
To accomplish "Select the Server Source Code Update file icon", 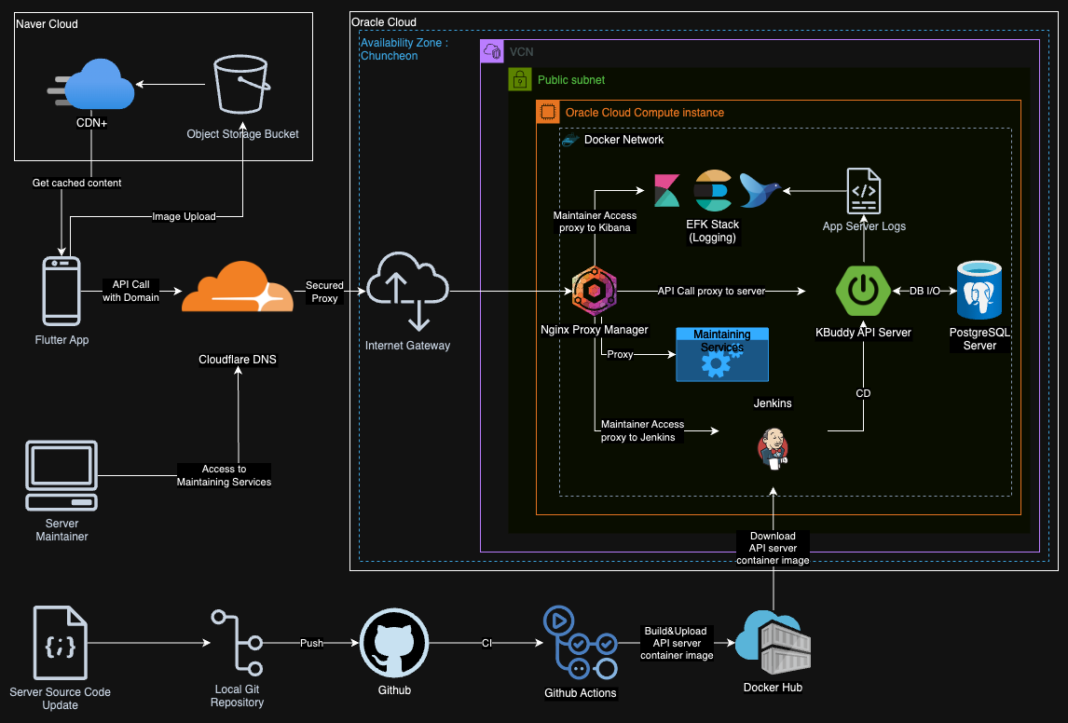I will pos(61,643).
